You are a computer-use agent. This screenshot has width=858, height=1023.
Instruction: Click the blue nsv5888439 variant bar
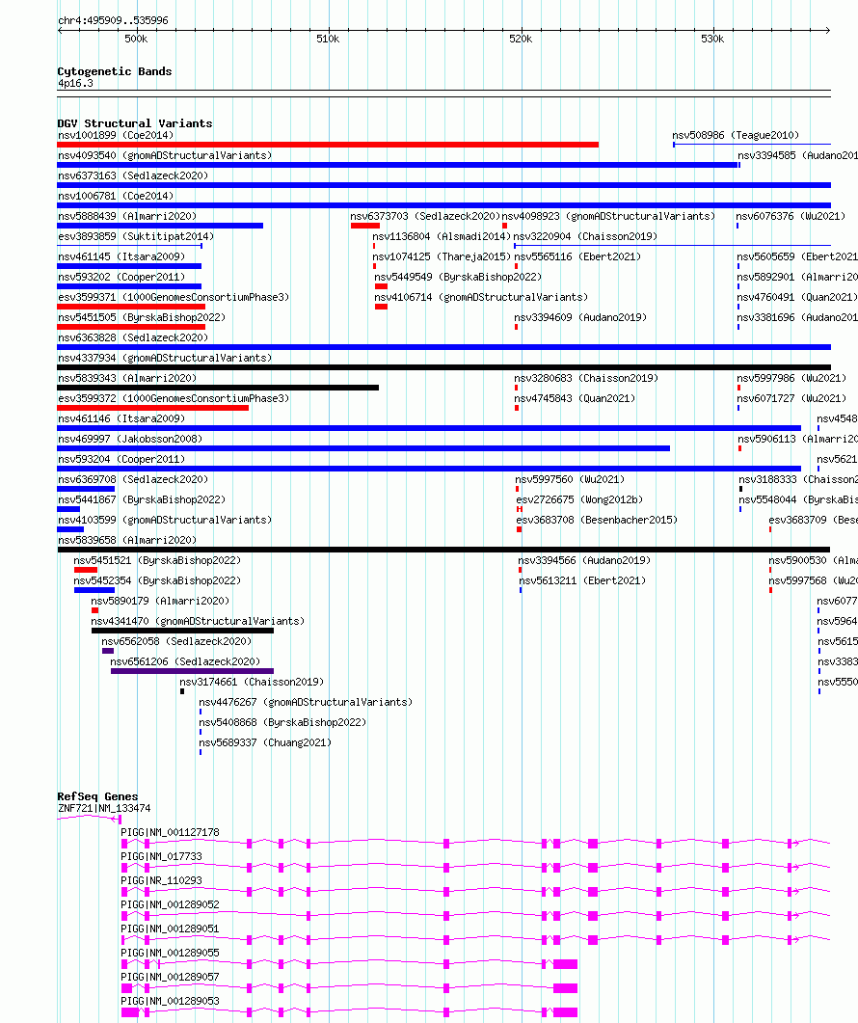coord(160,226)
